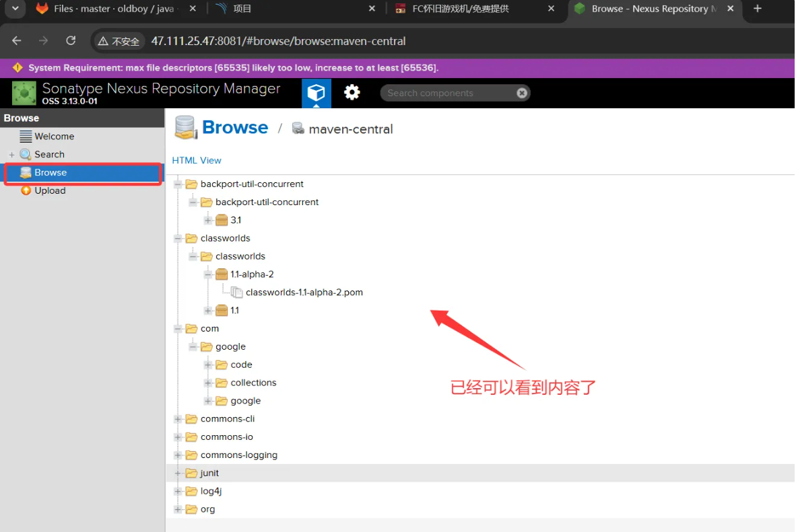
Task: Click the Upload arrow icon in sidebar
Action: (x=26, y=191)
